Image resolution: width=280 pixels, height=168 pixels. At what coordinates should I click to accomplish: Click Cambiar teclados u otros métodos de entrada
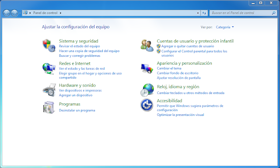pos(191,93)
